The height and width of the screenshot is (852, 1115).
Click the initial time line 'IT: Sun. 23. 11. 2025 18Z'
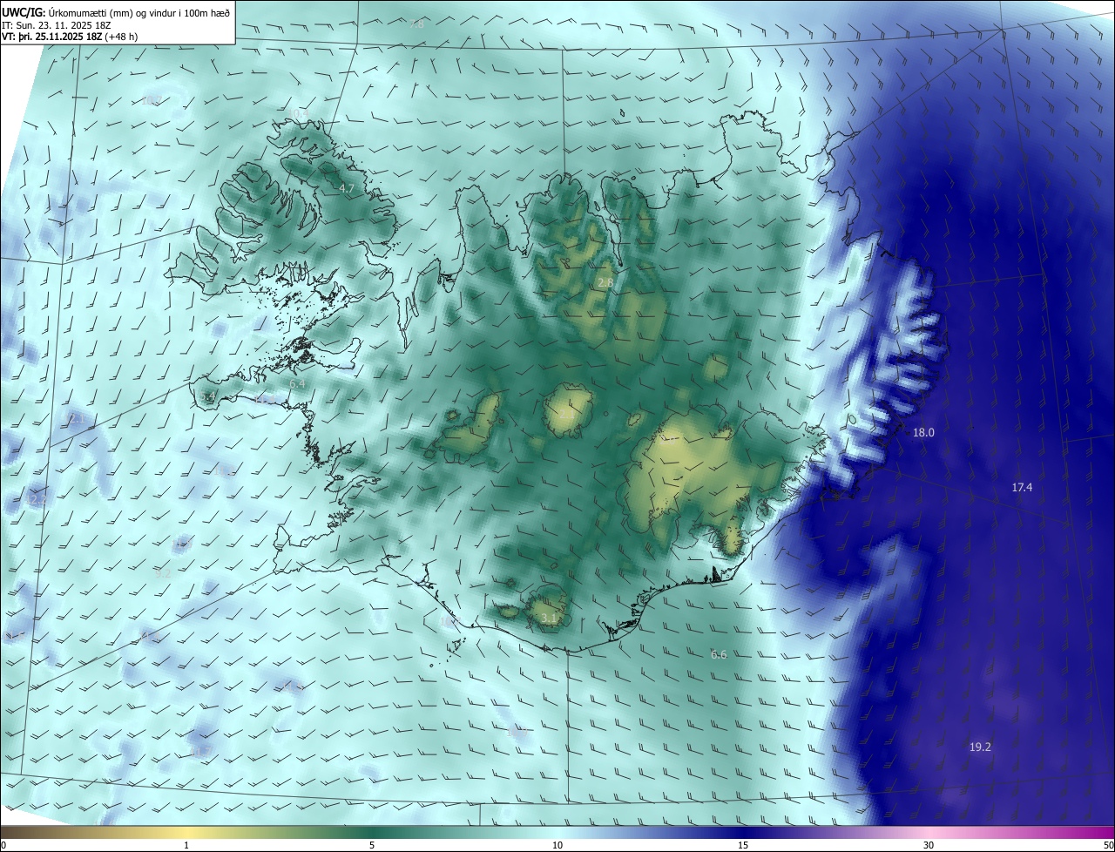coord(57,24)
